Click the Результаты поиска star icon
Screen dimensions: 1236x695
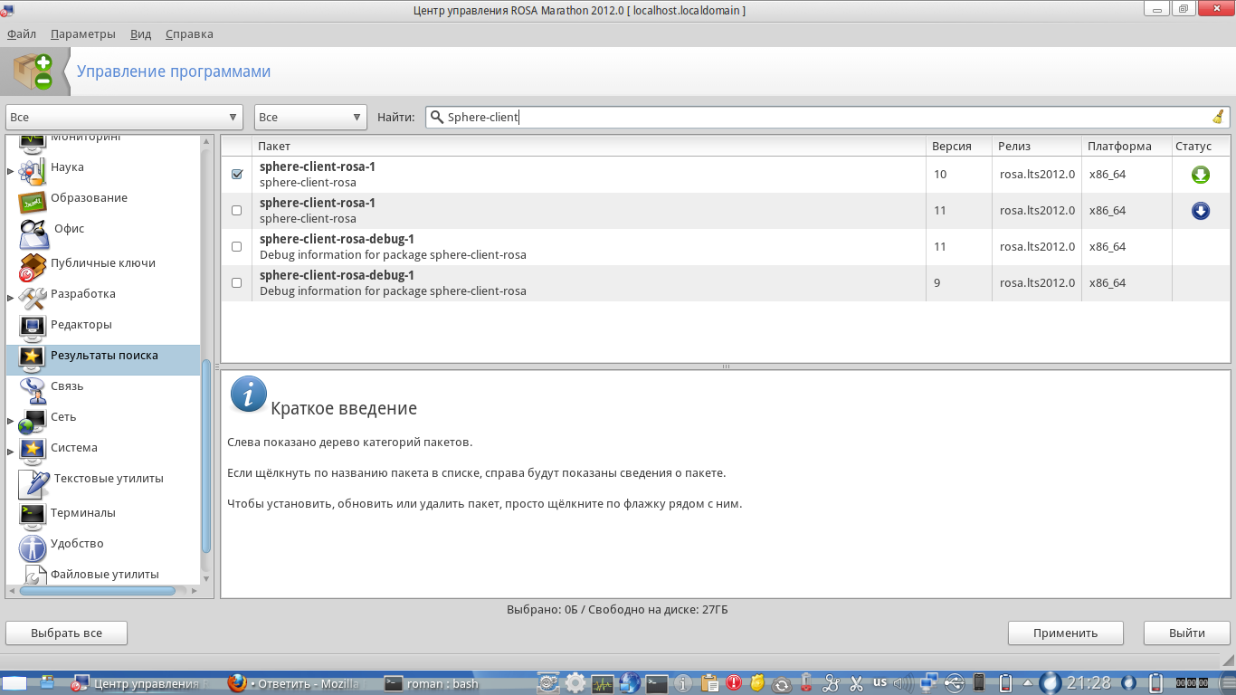tap(33, 357)
